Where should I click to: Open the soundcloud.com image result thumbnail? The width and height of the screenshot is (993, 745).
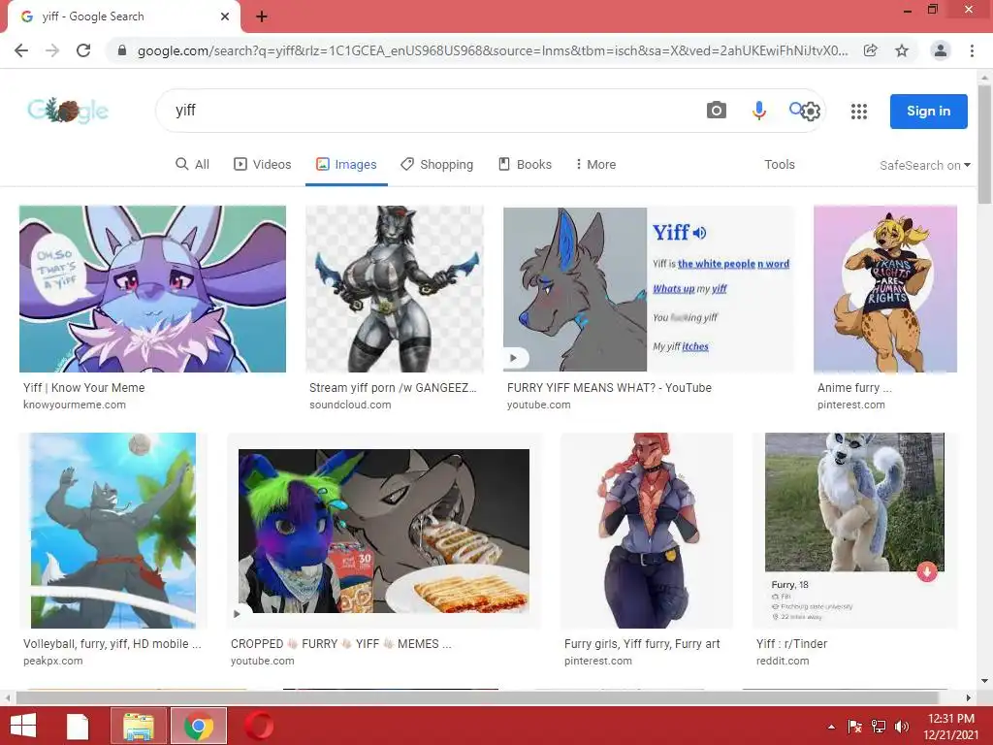coord(395,288)
